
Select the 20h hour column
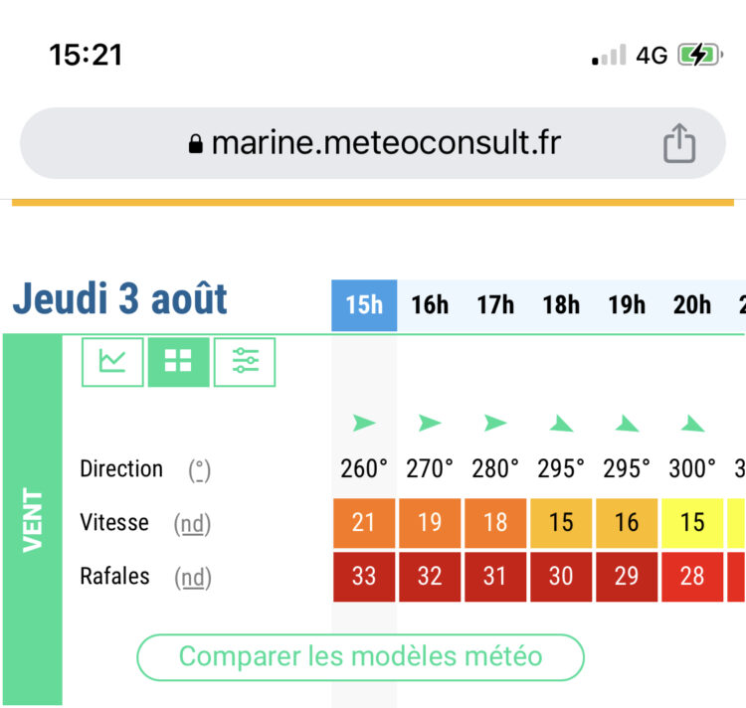click(692, 305)
